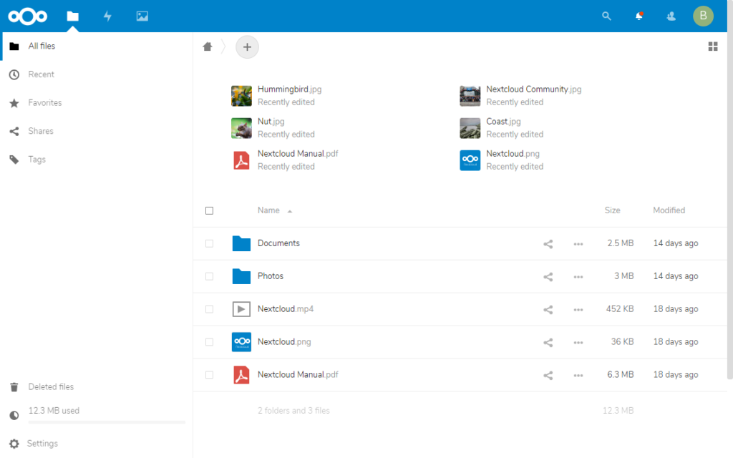Open the new file plus menu
The height and width of the screenshot is (458, 733).
(x=247, y=47)
